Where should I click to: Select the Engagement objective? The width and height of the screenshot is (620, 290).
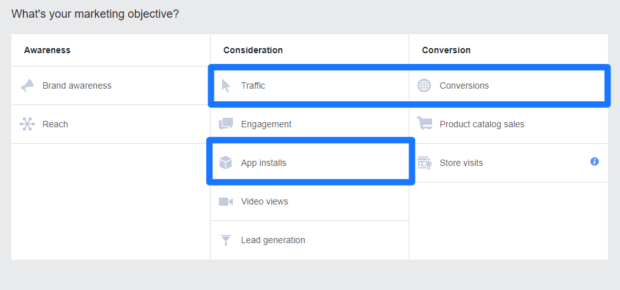[266, 124]
